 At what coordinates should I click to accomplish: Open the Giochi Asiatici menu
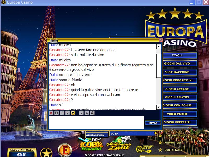[180, 97]
